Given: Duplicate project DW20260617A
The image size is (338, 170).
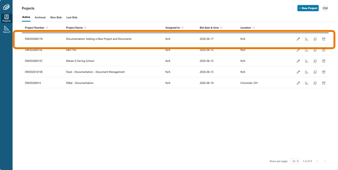Looking at the screenshot, I should [315, 39].
